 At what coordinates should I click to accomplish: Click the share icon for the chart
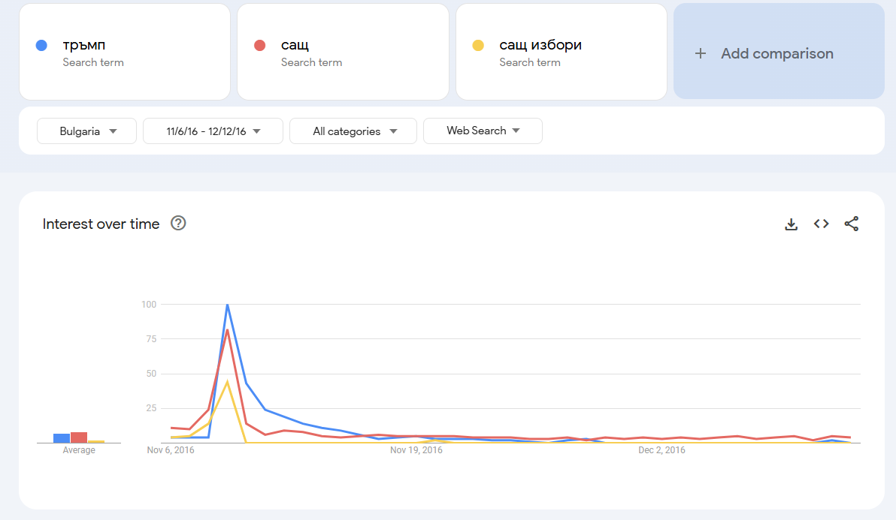851,224
